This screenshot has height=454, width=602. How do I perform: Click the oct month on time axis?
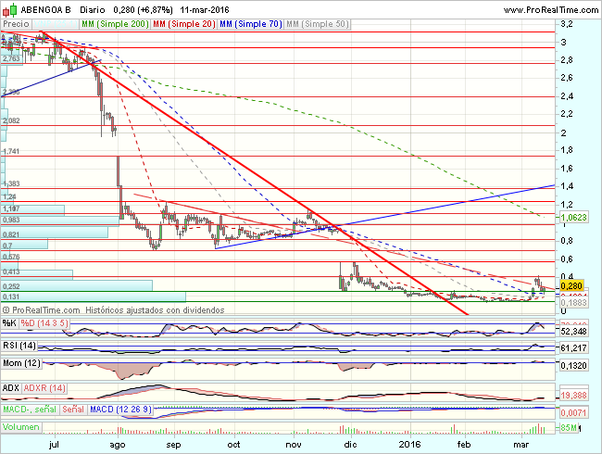coord(233,445)
